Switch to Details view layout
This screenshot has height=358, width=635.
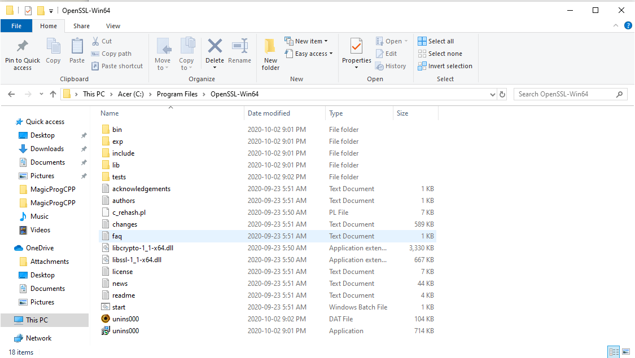tap(614, 352)
